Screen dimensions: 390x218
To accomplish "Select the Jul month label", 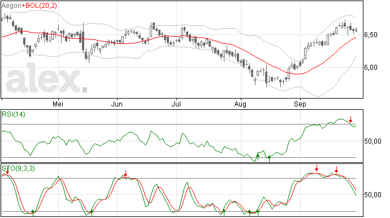I will 176,104.
